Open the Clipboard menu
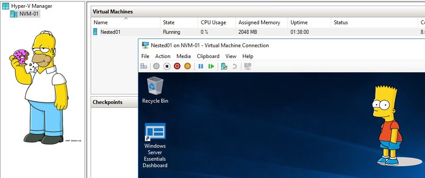The height and width of the screenshot is (178, 425). click(x=208, y=56)
